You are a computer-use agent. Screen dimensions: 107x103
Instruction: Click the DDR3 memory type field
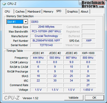tap(63, 22)
